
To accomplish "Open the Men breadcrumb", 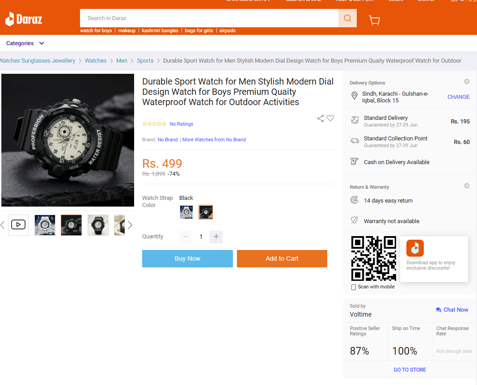I will pyautogui.click(x=122, y=60).
